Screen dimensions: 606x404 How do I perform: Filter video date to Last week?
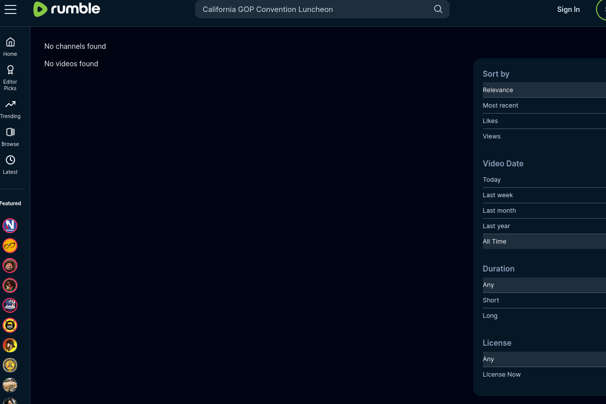click(544, 195)
